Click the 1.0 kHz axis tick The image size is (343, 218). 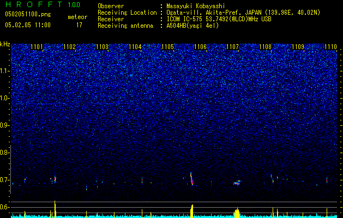pyautogui.click(x=4, y=99)
